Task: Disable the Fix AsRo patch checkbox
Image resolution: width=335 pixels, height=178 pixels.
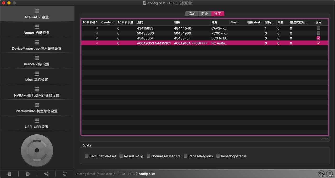Action: [x=318, y=43]
